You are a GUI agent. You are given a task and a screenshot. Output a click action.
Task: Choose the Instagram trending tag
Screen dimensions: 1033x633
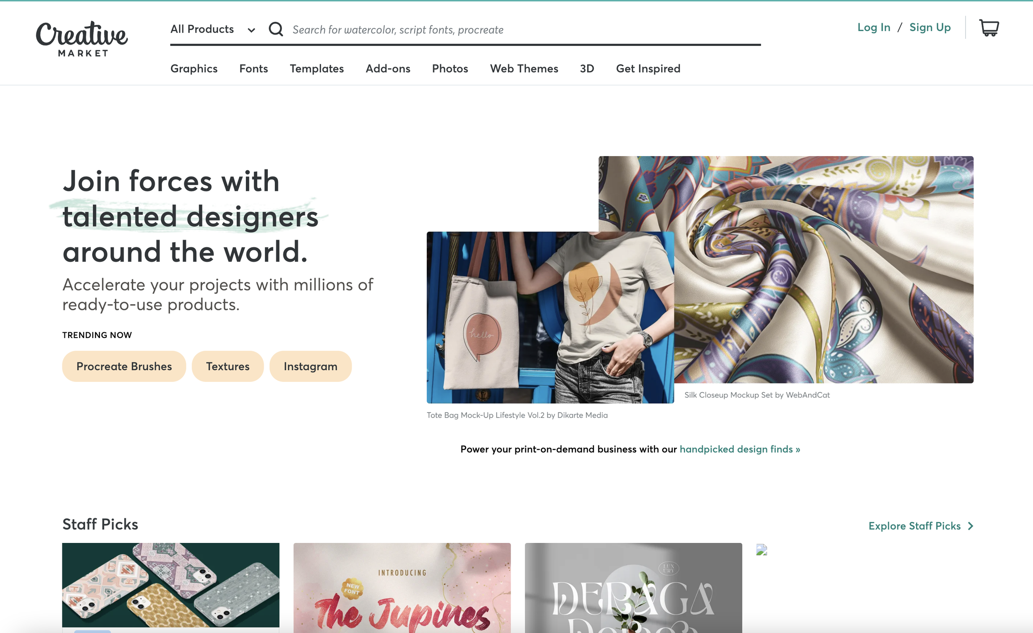pyautogui.click(x=310, y=366)
